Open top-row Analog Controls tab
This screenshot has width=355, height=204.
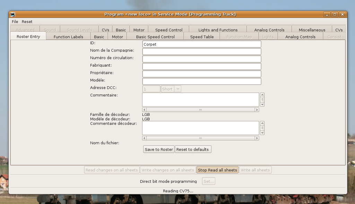(269, 30)
